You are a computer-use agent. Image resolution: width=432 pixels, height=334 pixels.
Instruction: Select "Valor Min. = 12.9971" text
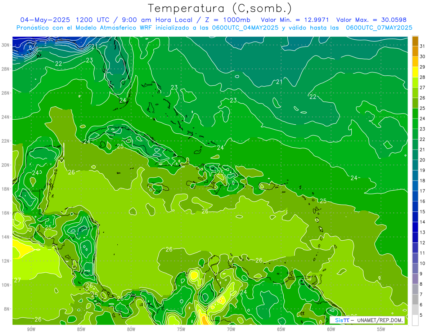pyautogui.click(x=295, y=20)
